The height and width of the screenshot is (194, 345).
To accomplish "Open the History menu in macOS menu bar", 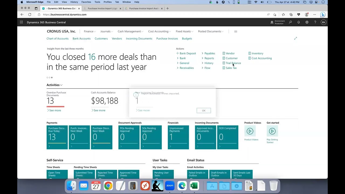I will [x=74, y=2].
